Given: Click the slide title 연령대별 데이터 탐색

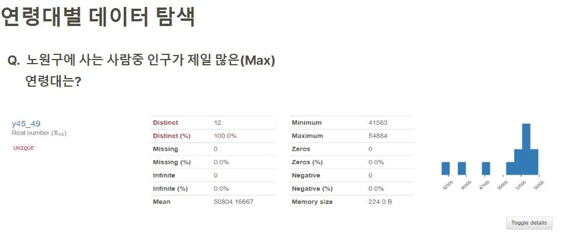Looking at the screenshot, I should click(97, 16).
